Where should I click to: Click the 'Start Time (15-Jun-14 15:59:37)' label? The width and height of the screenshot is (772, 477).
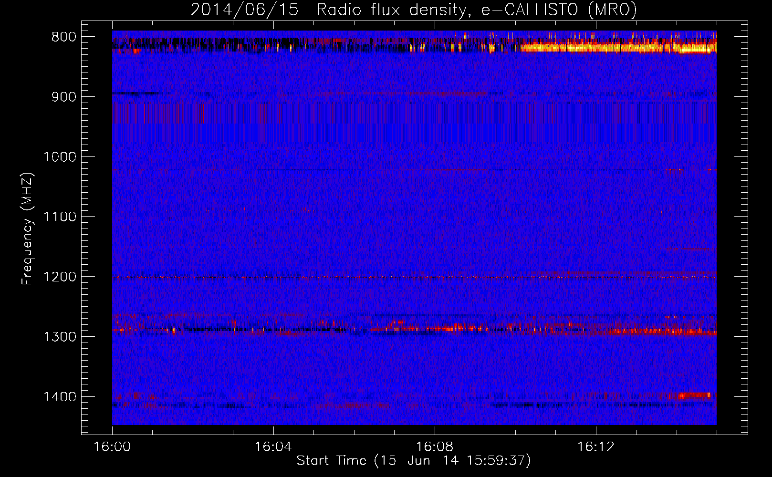(x=414, y=461)
